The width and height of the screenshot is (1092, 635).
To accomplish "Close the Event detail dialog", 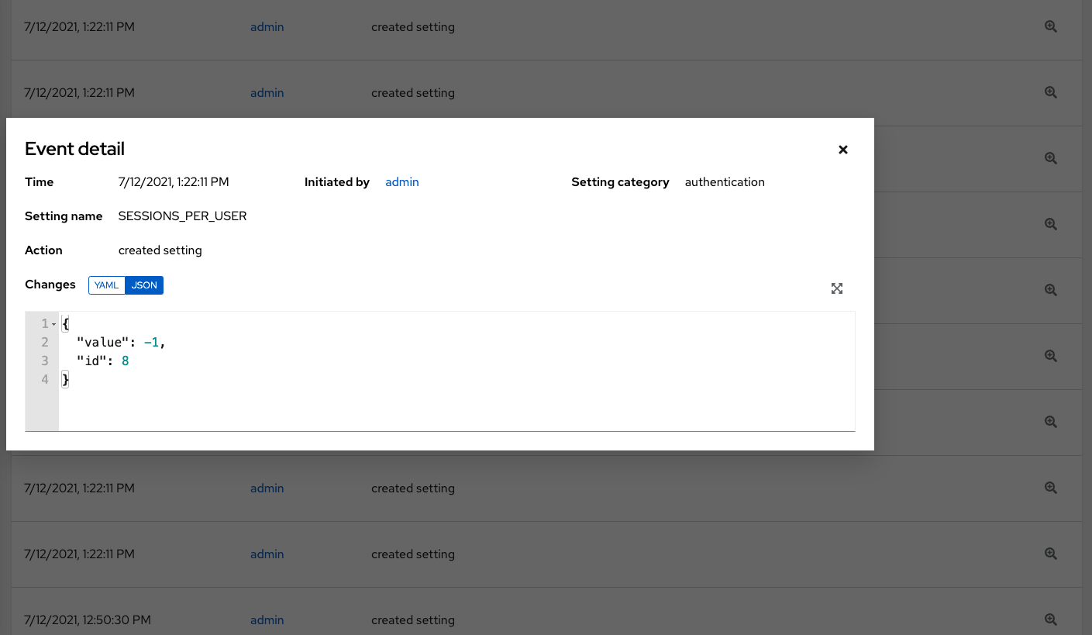I will tap(843, 150).
